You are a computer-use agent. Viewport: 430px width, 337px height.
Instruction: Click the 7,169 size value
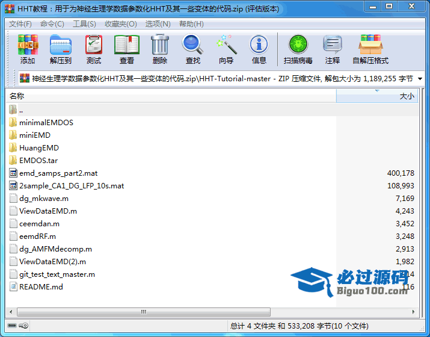(x=405, y=199)
